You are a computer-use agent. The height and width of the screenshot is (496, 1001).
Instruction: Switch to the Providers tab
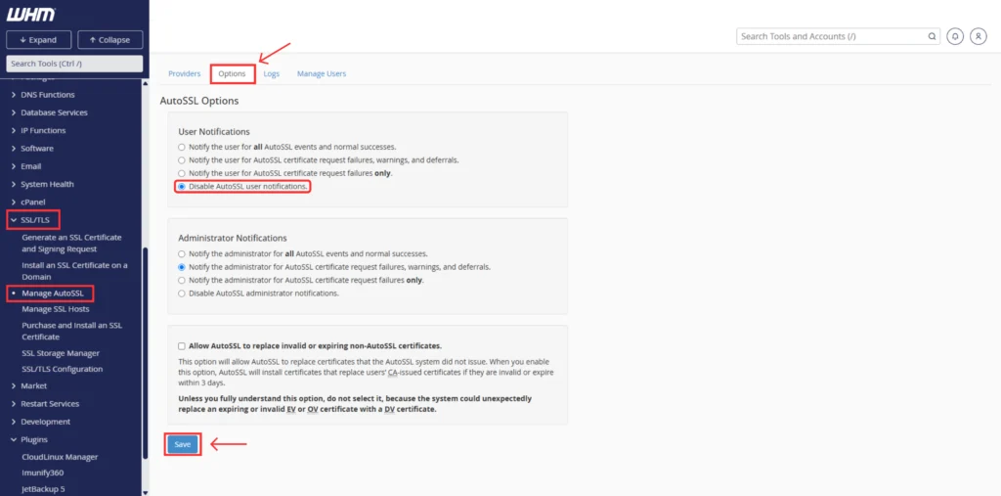coord(185,73)
